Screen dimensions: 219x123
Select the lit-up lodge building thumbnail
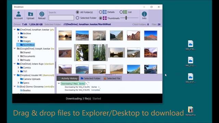[x=151, y=53]
